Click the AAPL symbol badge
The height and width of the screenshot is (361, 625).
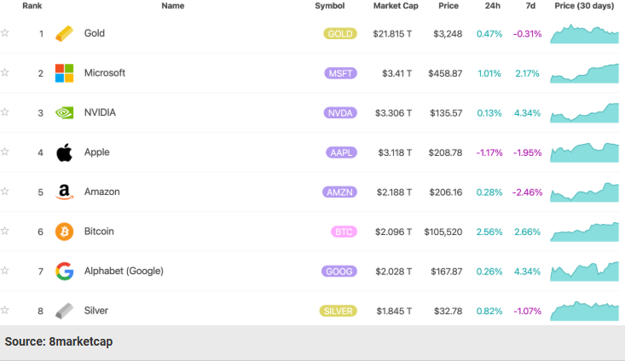[x=341, y=152]
